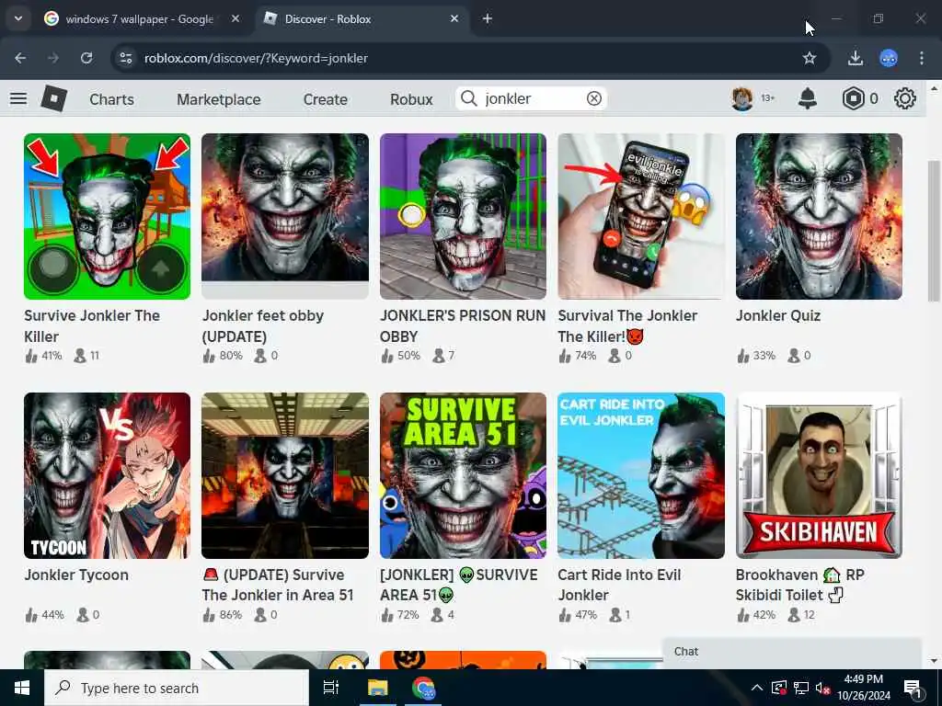Viewport: 942px width, 706px height.
Task: Click the muted volume tray icon
Action: coord(823,688)
